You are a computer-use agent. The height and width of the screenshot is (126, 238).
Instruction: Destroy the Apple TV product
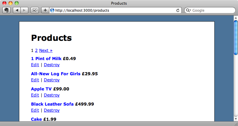[52, 95]
